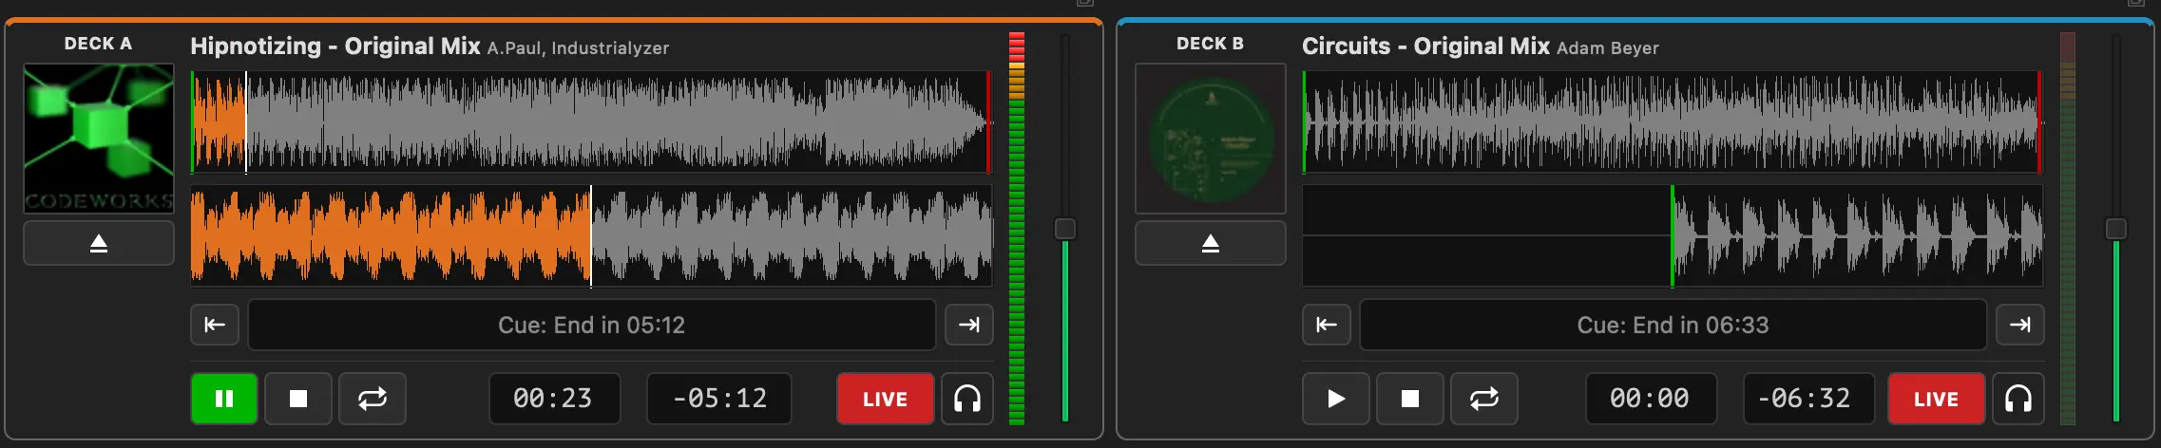2161x448 pixels.
Task: Stop Deck A playback
Action: coord(298,399)
